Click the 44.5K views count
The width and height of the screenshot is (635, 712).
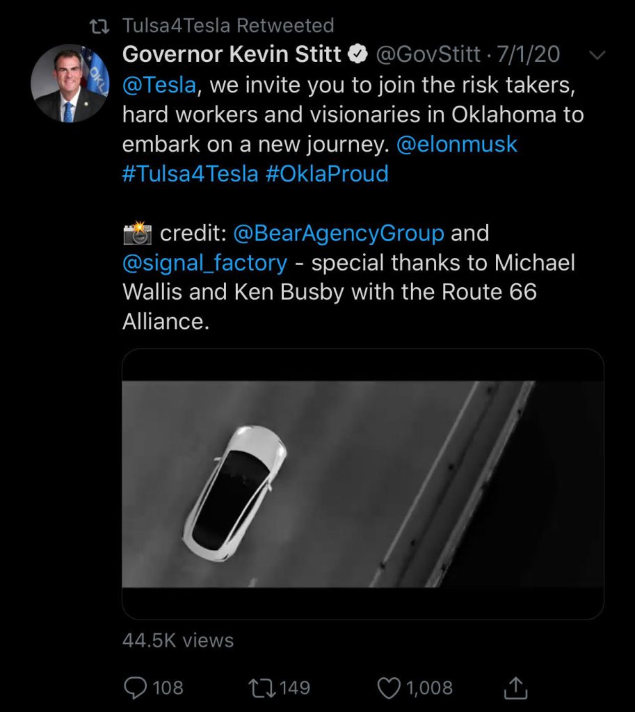coord(178,640)
